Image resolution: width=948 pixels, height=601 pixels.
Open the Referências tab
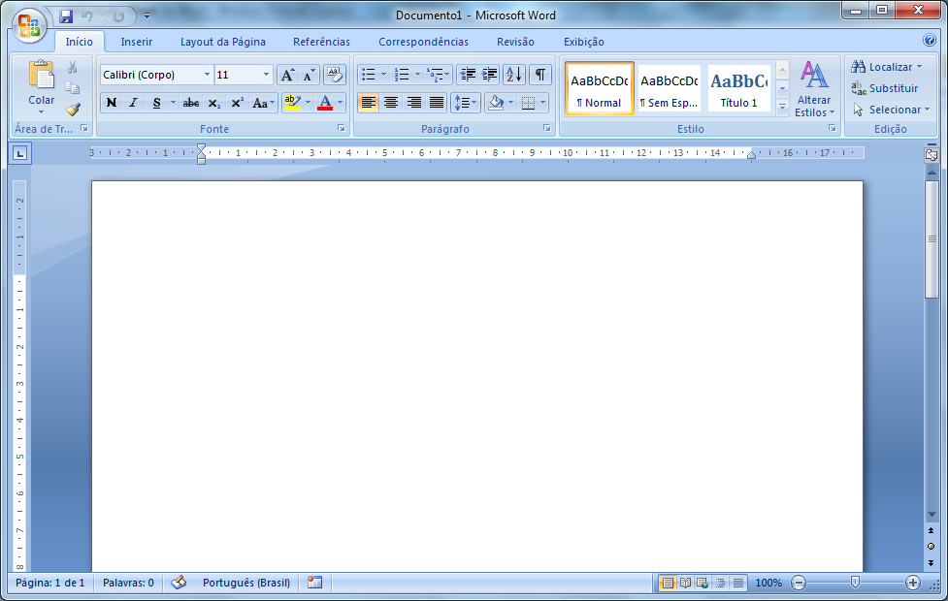tap(321, 42)
